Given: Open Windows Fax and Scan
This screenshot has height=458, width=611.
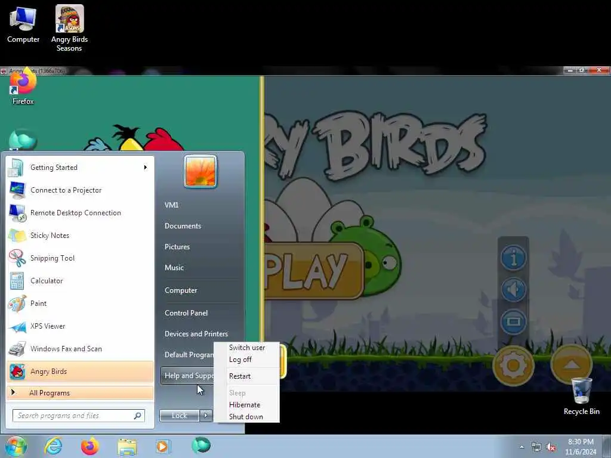Looking at the screenshot, I should pyautogui.click(x=80, y=348).
